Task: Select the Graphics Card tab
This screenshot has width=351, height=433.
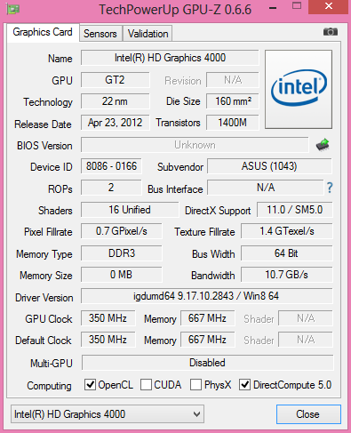Action: pyautogui.click(x=43, y=32)
